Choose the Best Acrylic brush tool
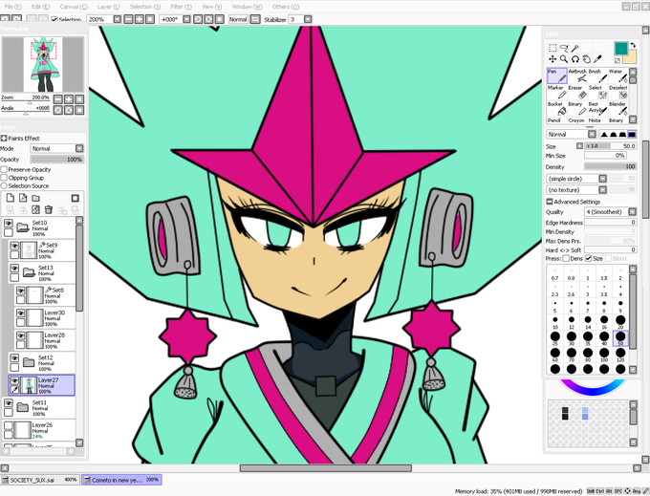650x496 pixels. click(x=597, y=109)
